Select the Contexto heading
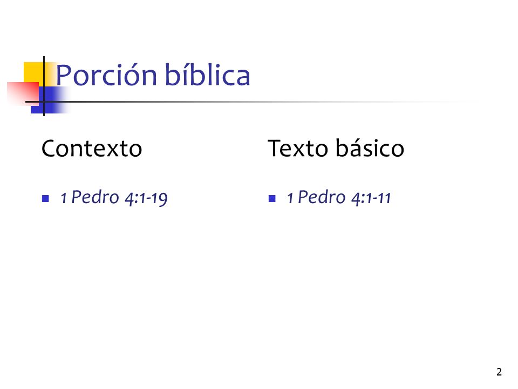 (92, 149)
